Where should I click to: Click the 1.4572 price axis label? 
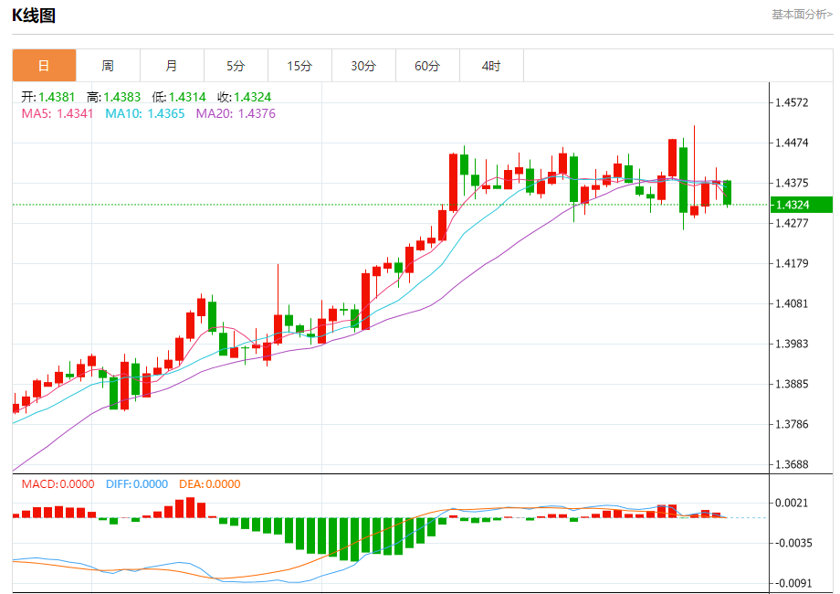coord(792,102)
